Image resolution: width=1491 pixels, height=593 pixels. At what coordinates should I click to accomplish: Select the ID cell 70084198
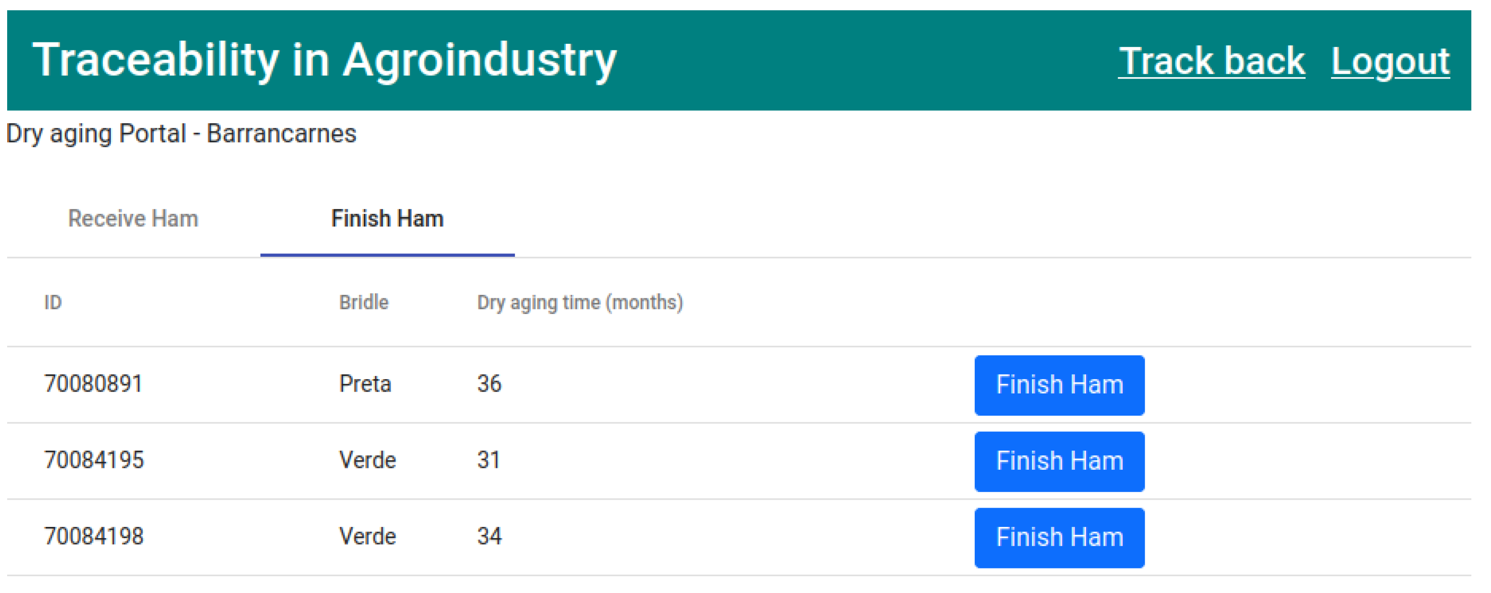(x=94, y=537)
